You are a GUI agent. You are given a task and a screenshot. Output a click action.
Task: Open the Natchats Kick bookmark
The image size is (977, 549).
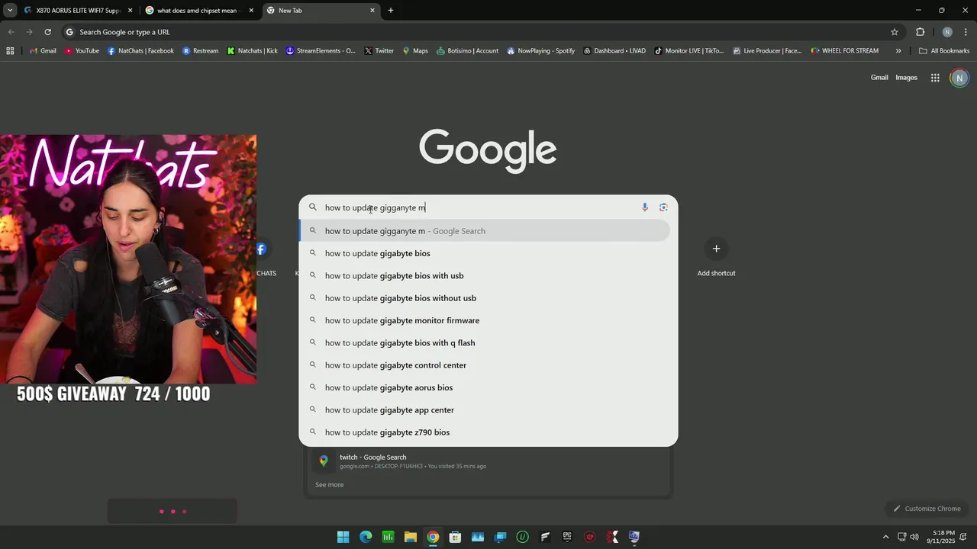point(253,51)
